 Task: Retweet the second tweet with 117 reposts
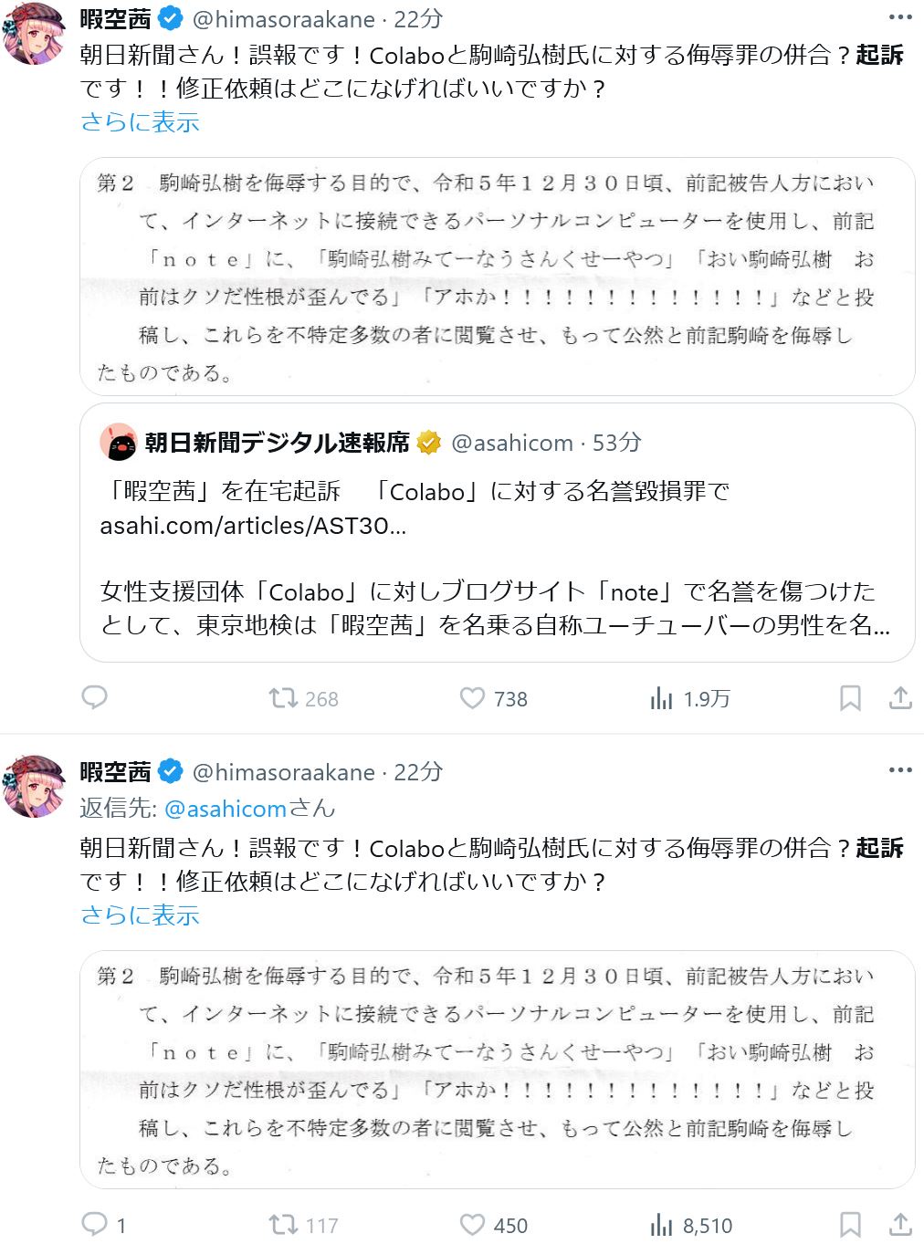click(x=283, y=1224)
